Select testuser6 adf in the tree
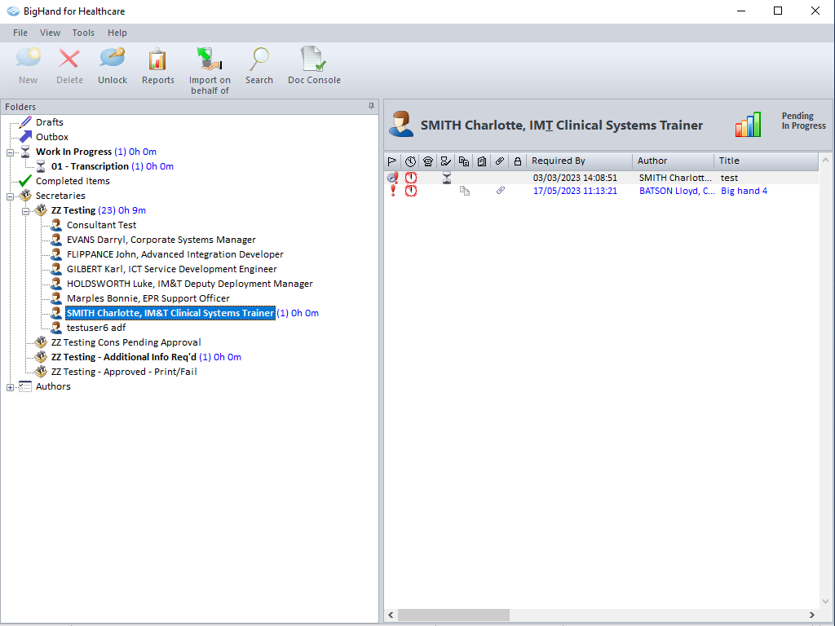Viewport: 835px width, 626px height. click(96, 328)
